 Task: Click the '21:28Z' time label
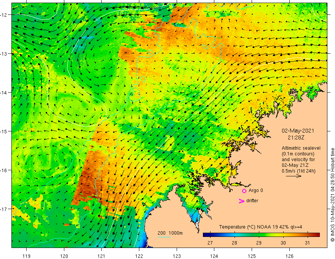coord(296,137)
